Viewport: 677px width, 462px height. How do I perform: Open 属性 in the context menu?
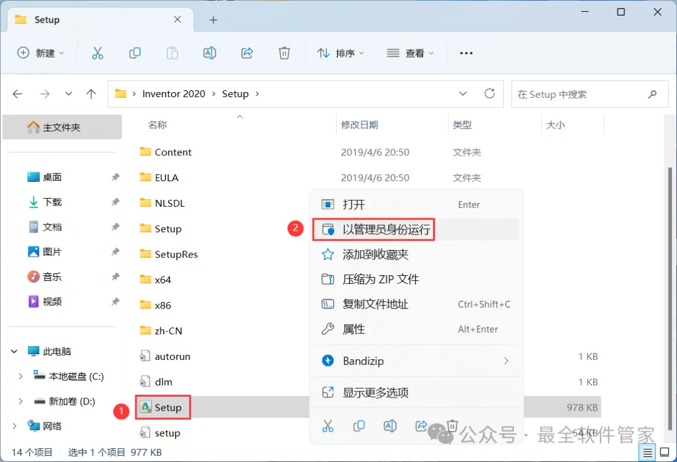tap(416, 330)
